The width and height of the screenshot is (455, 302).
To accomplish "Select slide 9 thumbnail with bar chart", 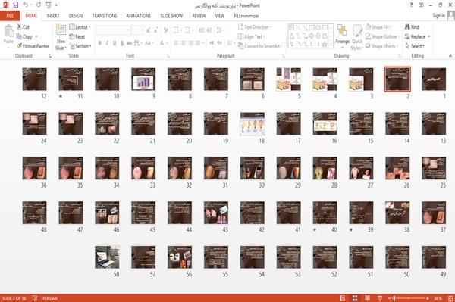I will [x=143, y=79].
